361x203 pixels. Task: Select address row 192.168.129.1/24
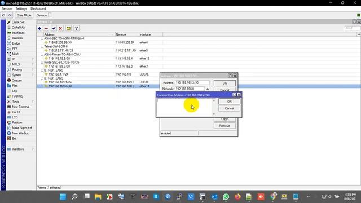(199, 82)
